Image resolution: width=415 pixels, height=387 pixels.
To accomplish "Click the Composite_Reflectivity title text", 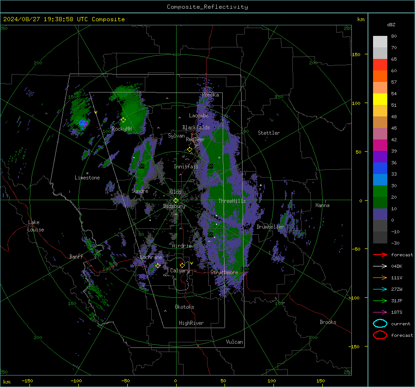I will [207, 7].
